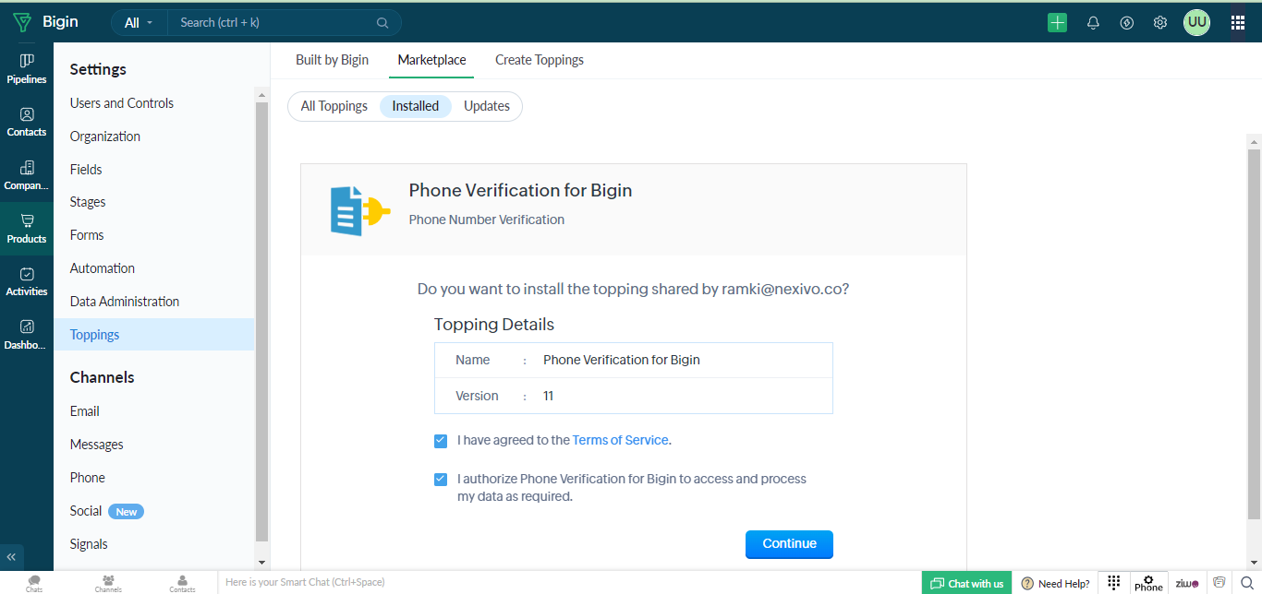The image size is (1262, 594).
Task: Open Dashboards module in left rail
Action: 27,335
